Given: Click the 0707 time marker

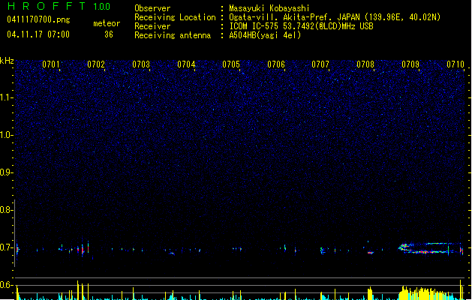Looking at the screenshot, I should click(320, 64).
